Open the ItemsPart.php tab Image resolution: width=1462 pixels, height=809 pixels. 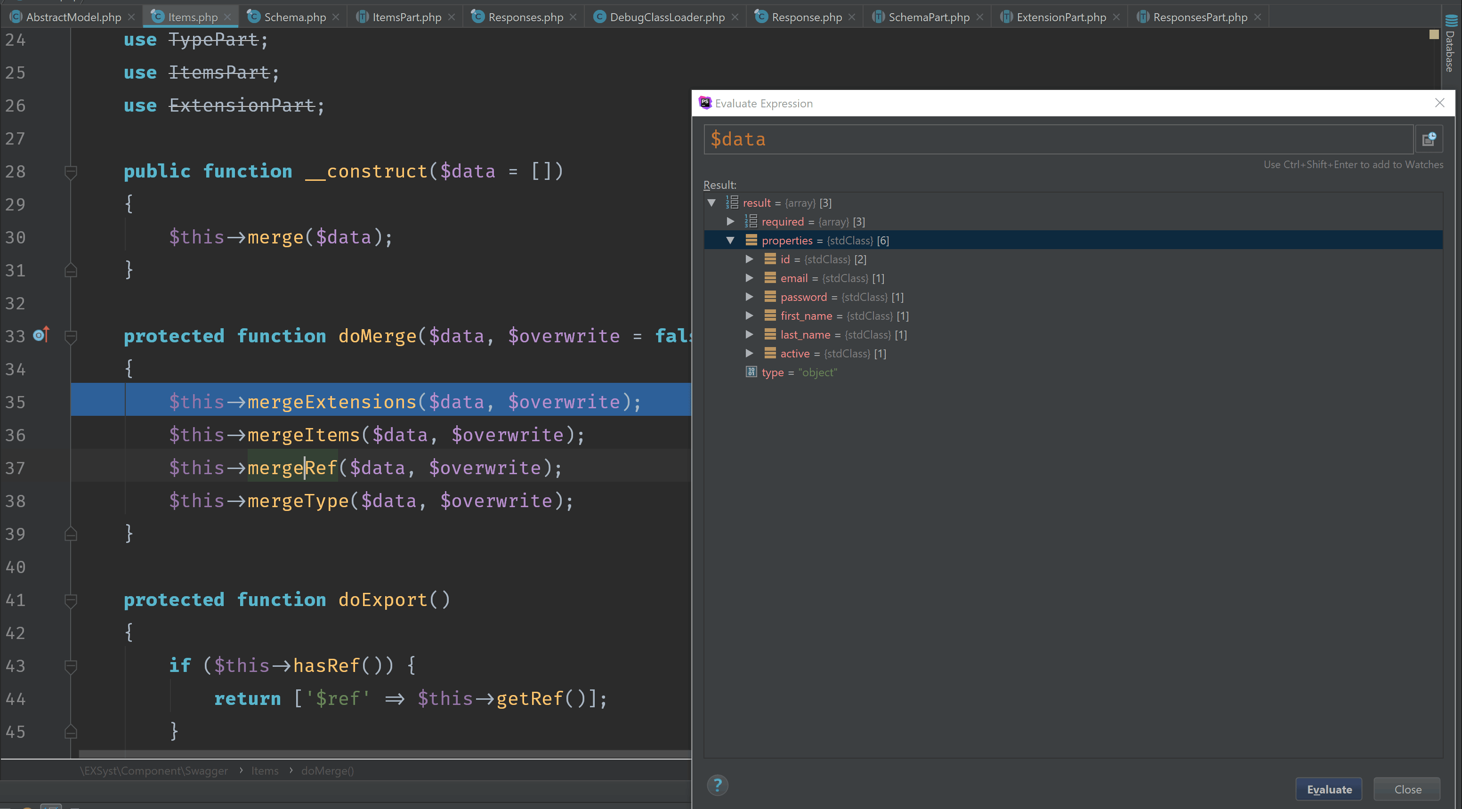[x=406, y=17]
